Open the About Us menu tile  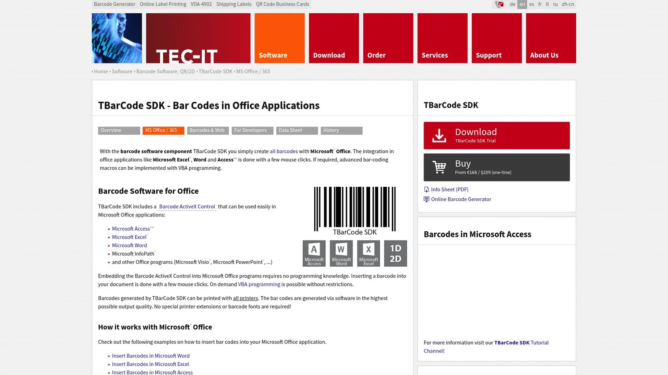551,38
